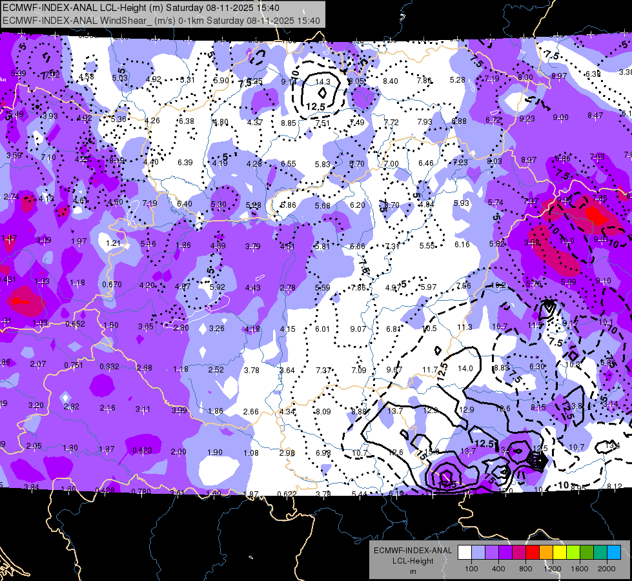Click the grid value 0.622
The width and height of the screenshot is (632, 581).
pyautogui.click(x=287, y=494)
